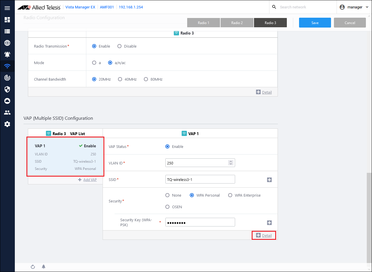Click the Save button
Viewport: 372px width, 272px height.
pos(315,23)
